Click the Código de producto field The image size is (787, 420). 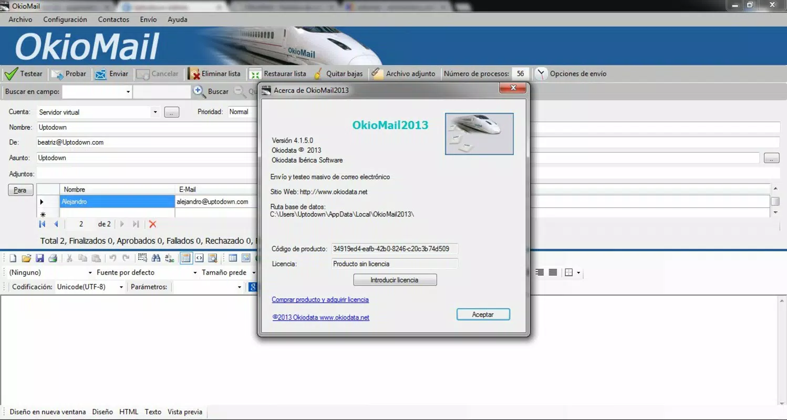(395, 249)
